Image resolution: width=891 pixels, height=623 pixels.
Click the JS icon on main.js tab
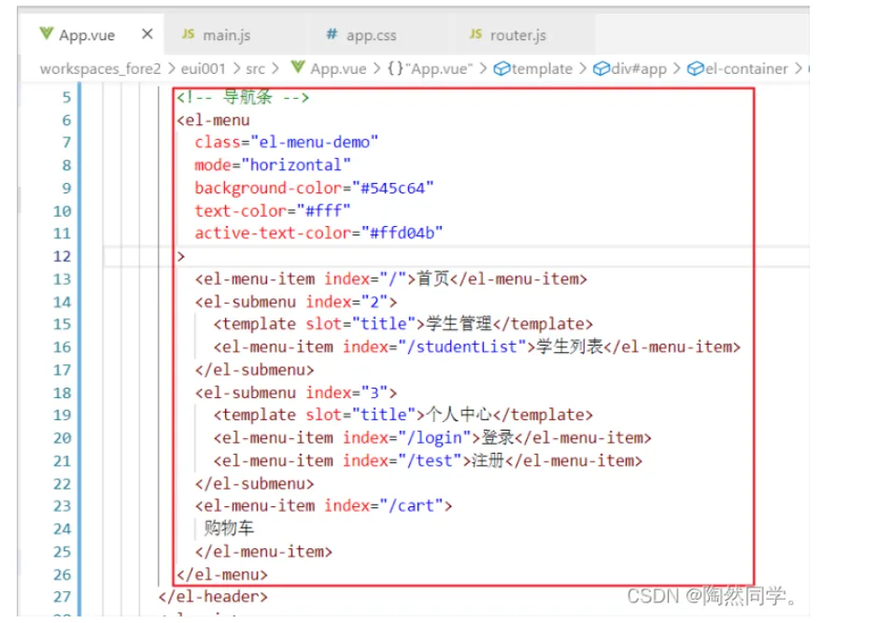(x=188, y=35)
